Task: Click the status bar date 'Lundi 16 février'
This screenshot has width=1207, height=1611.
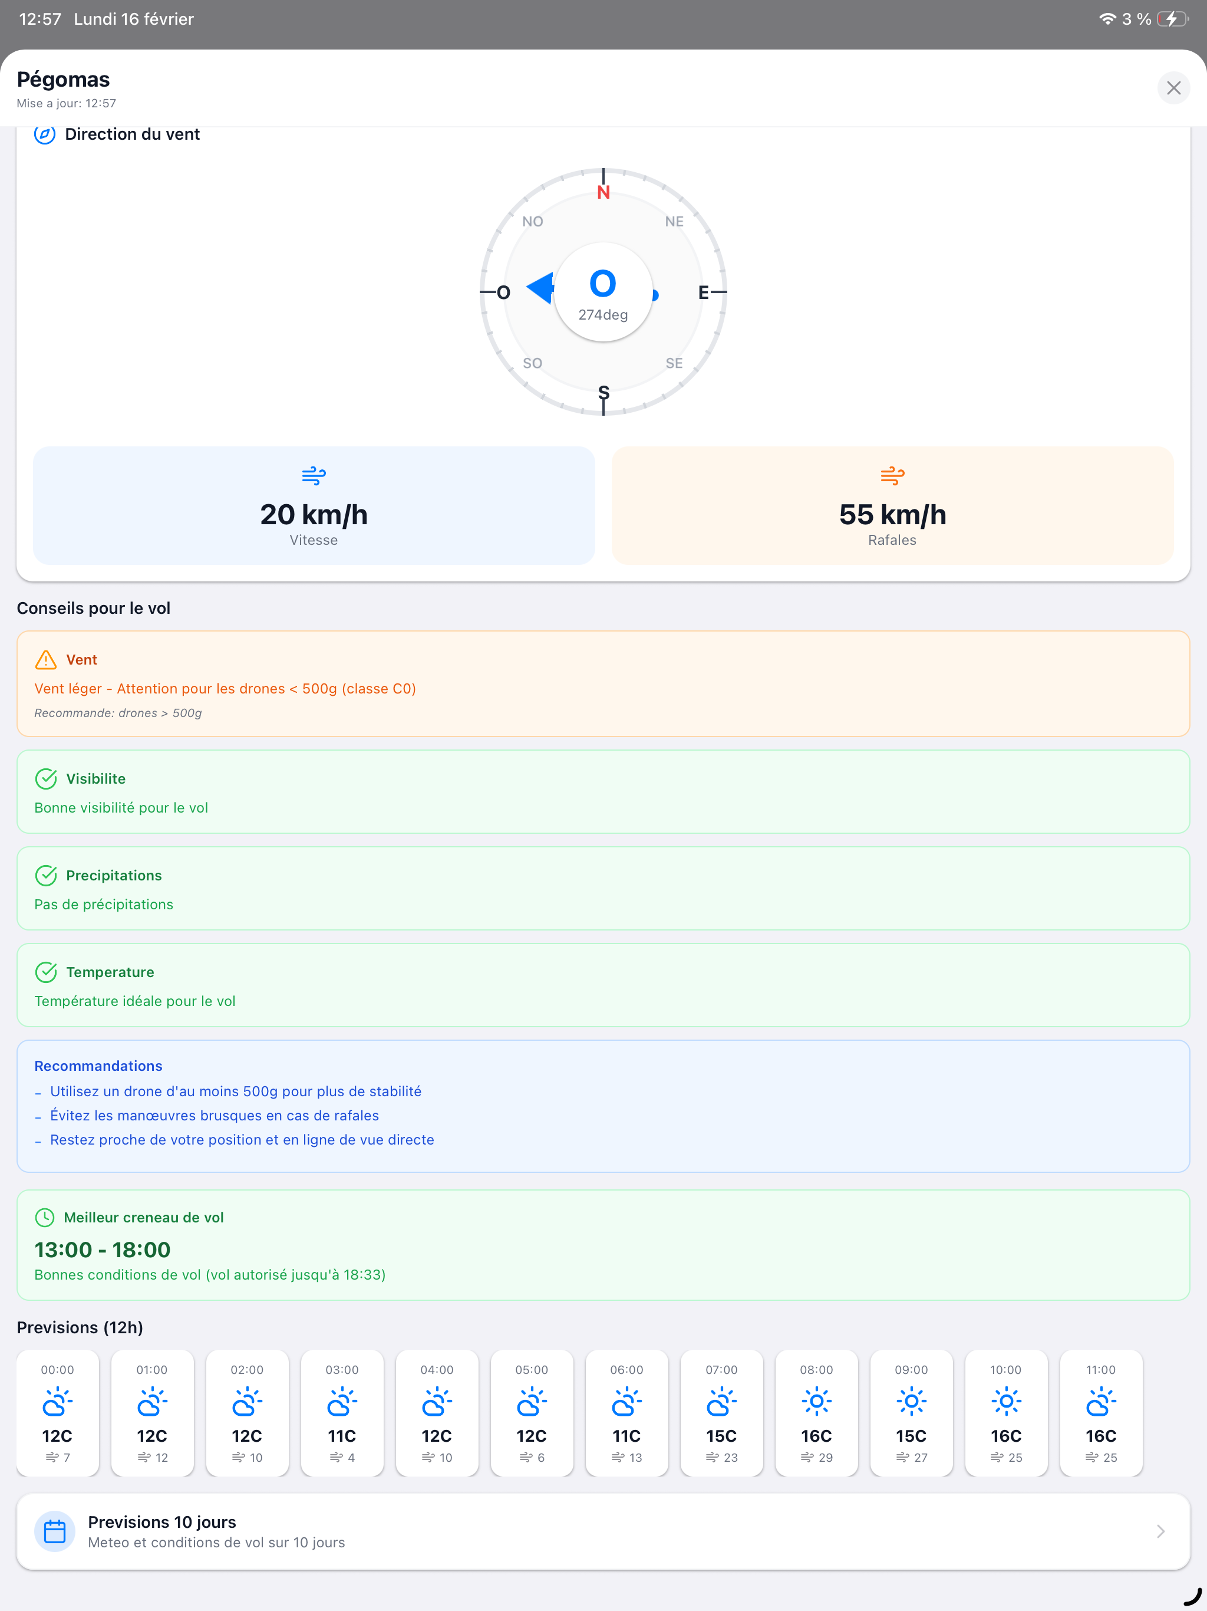Action: tap(134, 19)
